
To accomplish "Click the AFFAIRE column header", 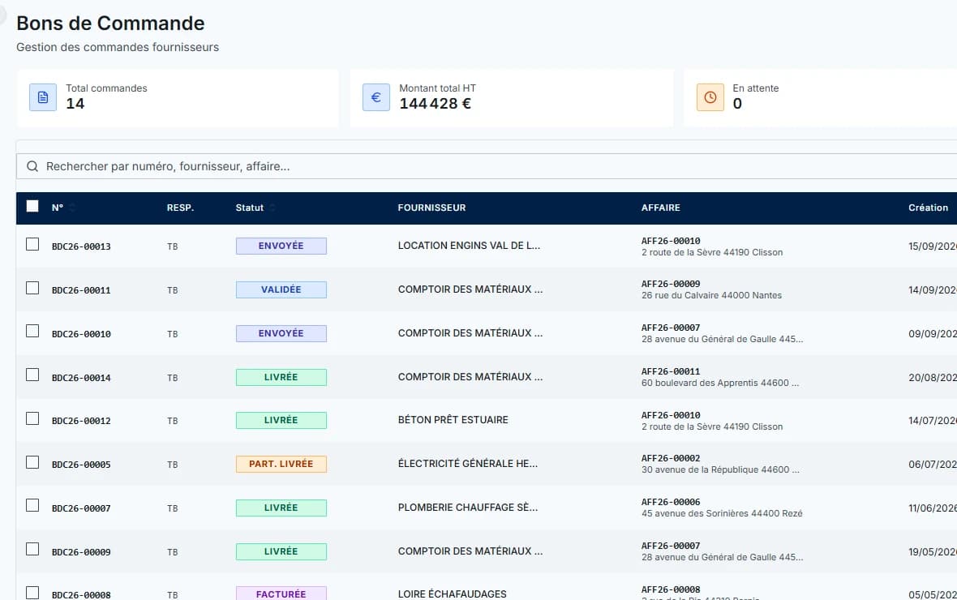I will (x=660, y=208).
